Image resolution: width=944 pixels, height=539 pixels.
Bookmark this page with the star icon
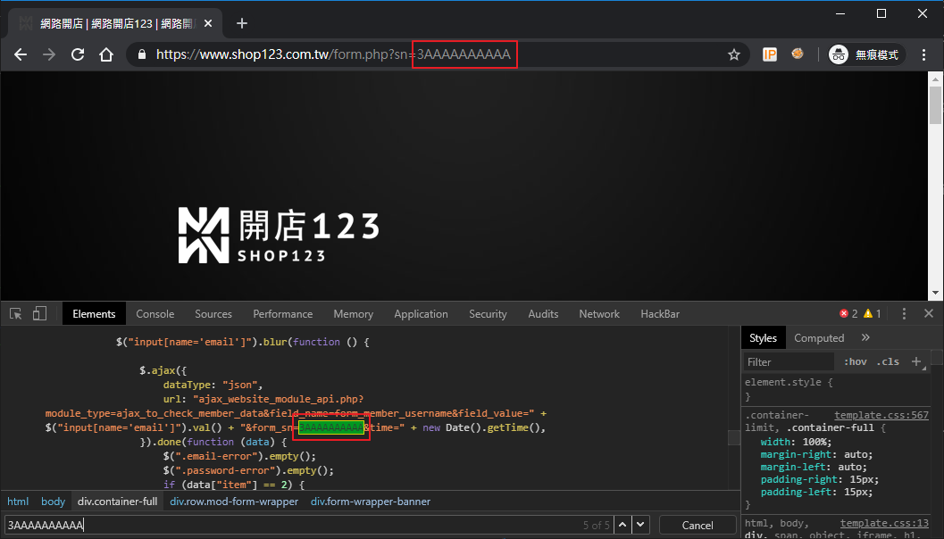tap(734, 54)
